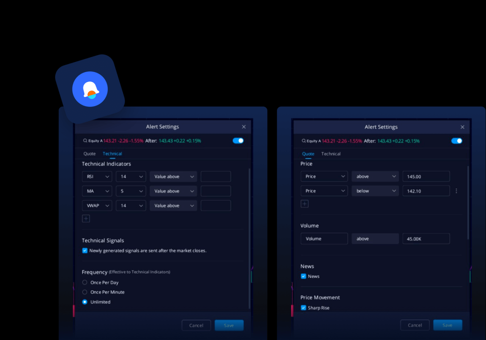Close the right Alert Settings window
This screenshot has width=486, height=340.
462,127
